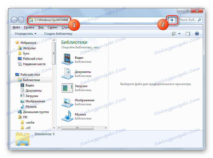Click the Видео library large icon
The height and width of the screenshot is (158, 213).
67,59
